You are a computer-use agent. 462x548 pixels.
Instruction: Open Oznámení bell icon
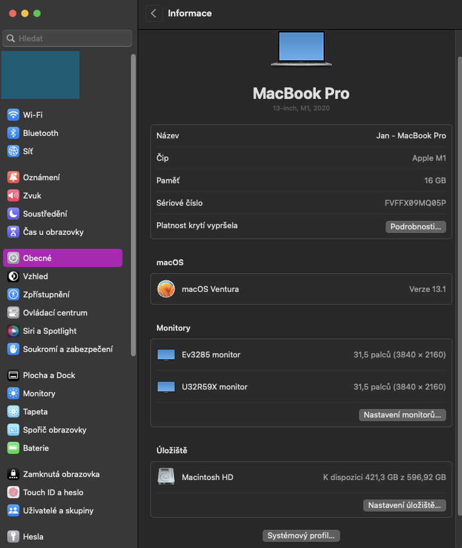(13, 177)
